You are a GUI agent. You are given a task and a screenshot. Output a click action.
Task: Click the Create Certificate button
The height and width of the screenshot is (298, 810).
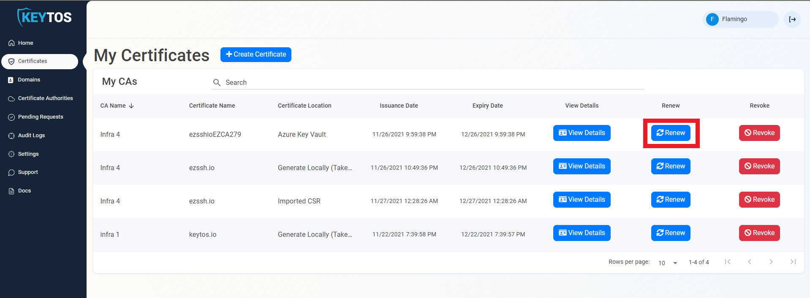(x=256, y=54)
